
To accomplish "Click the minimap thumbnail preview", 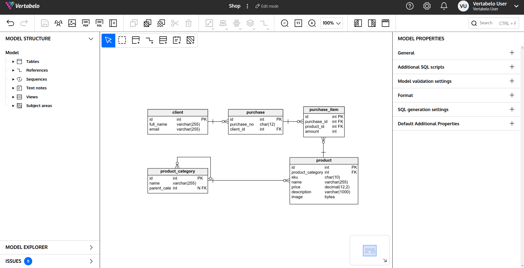I will (369, 250).
